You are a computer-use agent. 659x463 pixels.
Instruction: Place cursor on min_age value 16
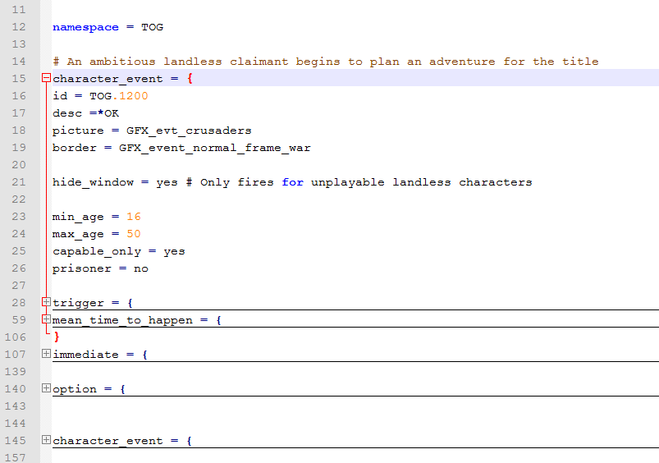click(133, 217)
